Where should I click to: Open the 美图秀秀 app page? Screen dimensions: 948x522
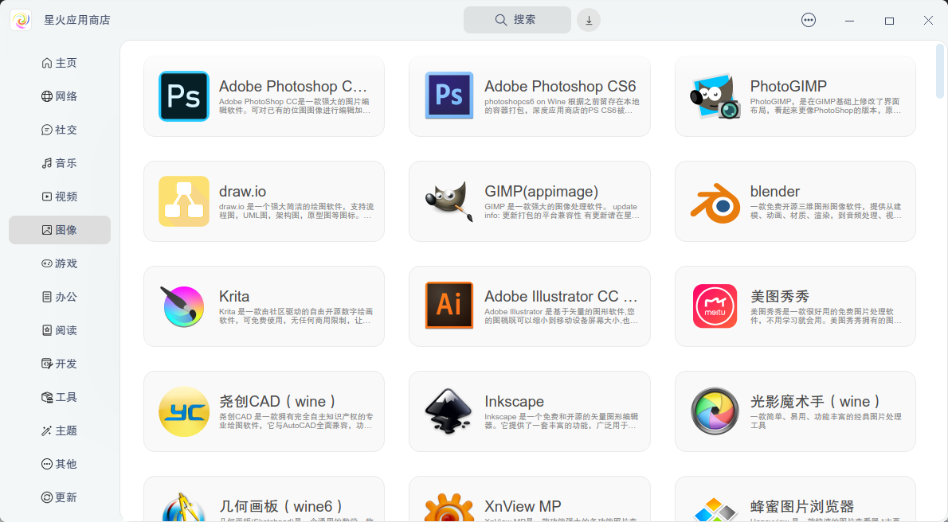pos(794,306)
